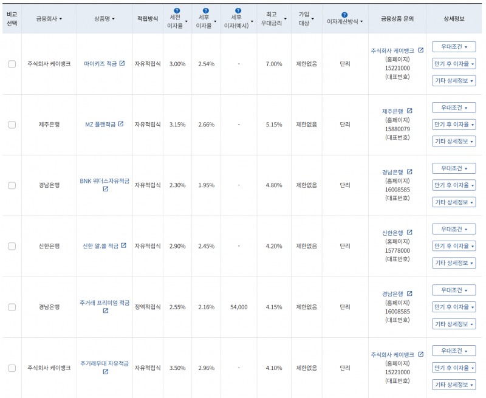Image resolution: width=486 pixels, height=398 pixels.
Task: Check compare box for 주거래 프리미엄 적금
Action: pos(12,307)
